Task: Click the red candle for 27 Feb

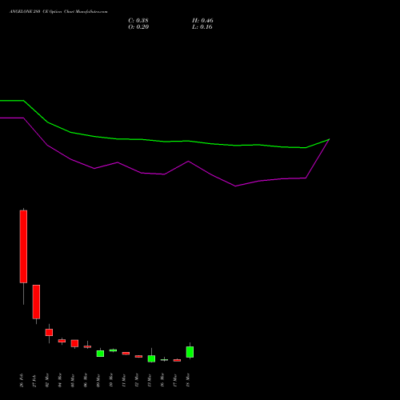Action: [36, 302]
